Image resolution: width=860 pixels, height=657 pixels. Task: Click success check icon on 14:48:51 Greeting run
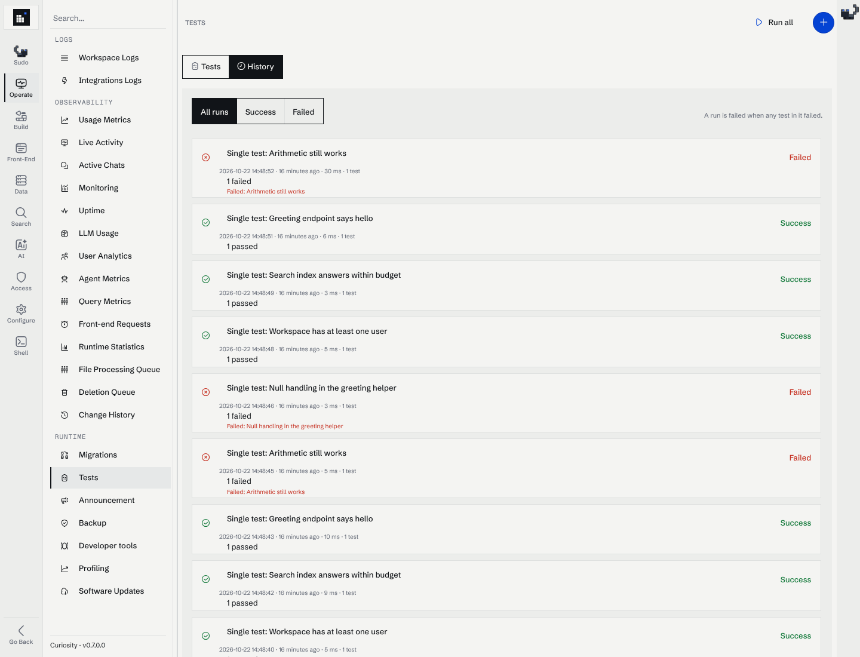coord(205,223)
